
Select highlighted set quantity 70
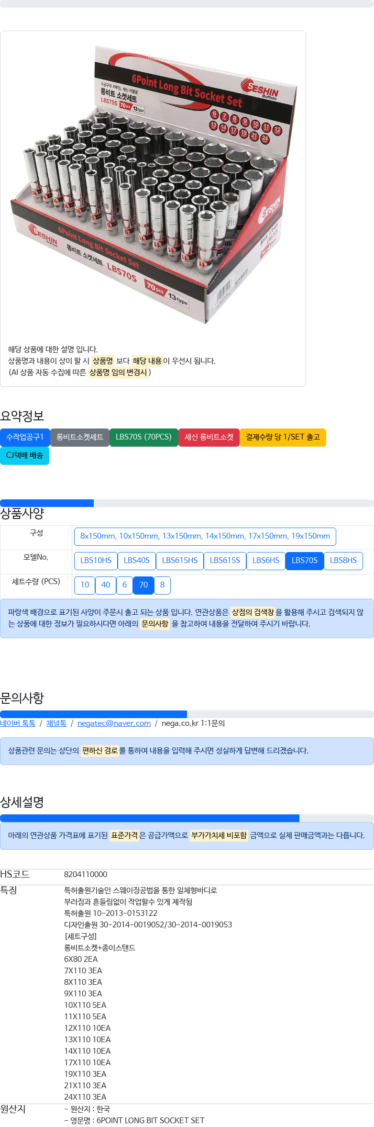point(143,585)
